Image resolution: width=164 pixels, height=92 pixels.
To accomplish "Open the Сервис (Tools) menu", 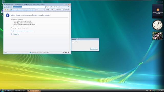I will (x=66, y=10).
